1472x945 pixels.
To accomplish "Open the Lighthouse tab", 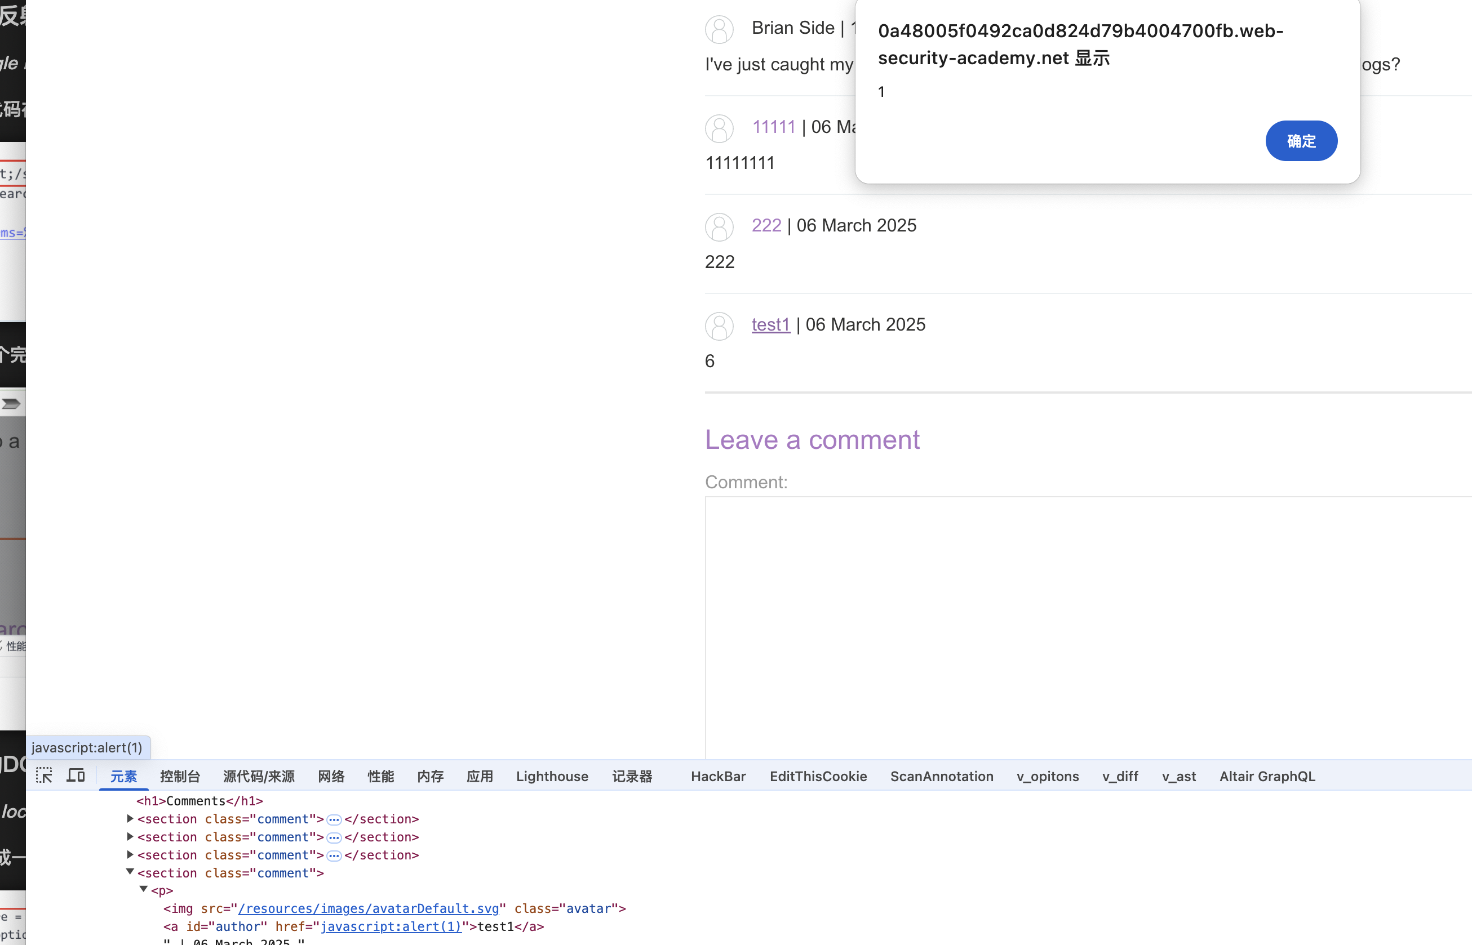I will [552, 776].
